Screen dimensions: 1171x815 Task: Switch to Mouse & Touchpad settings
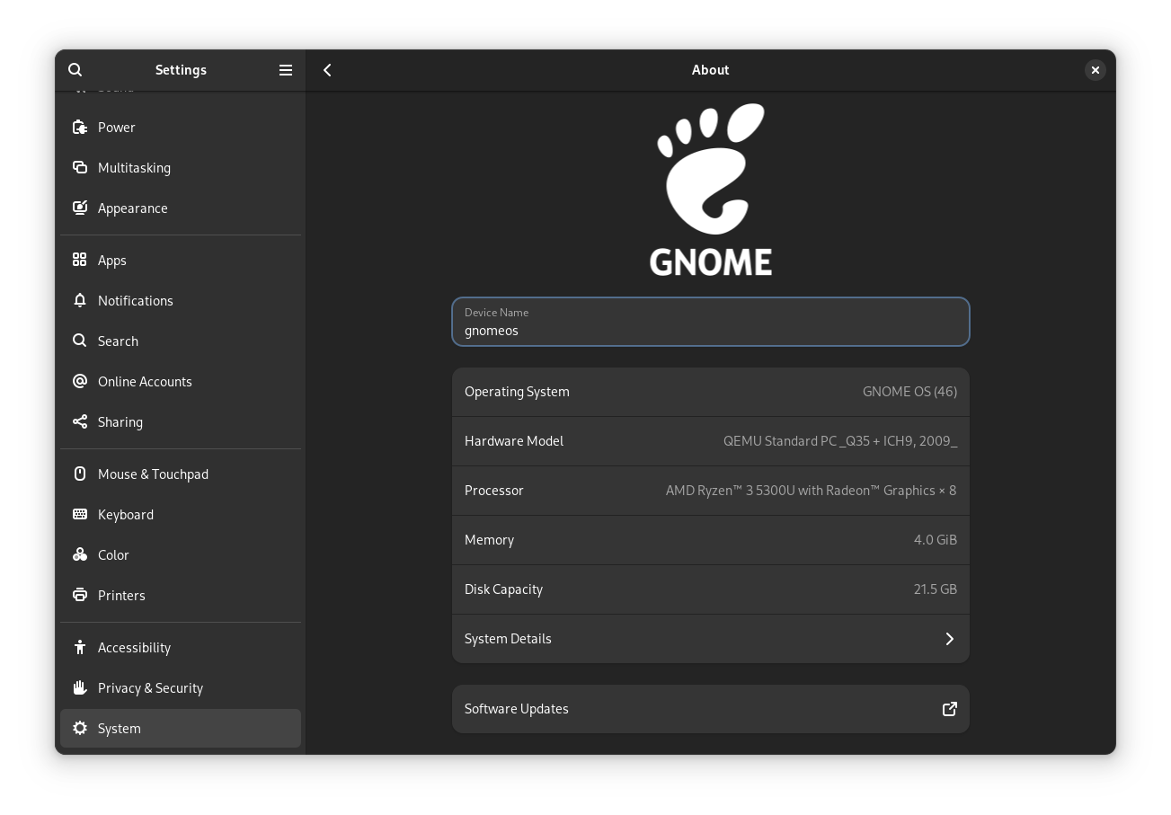click(x=153, y=474)
